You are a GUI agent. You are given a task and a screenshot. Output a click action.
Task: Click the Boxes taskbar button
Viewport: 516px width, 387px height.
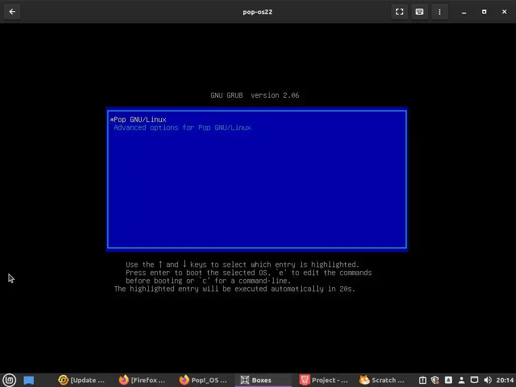tap(263, 380)
